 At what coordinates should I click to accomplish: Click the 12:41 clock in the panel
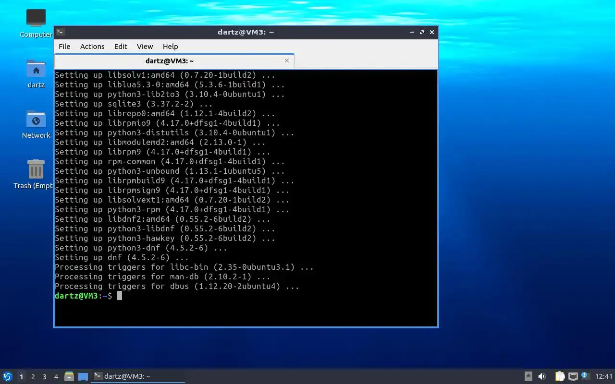pos(604,376)
